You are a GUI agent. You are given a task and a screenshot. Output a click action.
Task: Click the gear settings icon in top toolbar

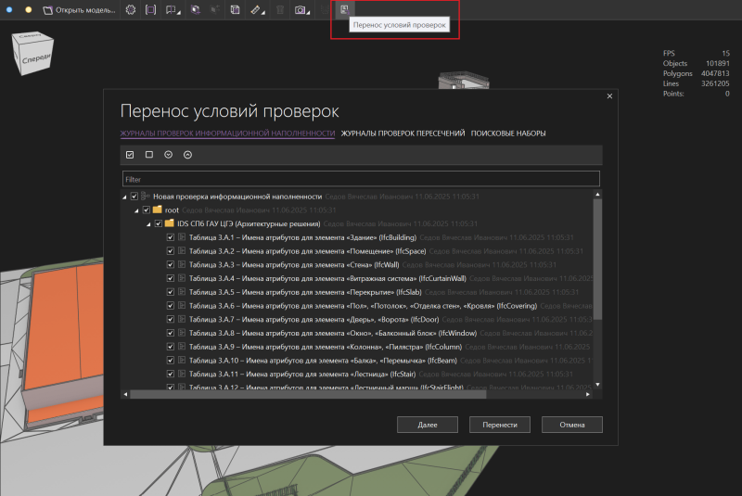pos(130,10)
